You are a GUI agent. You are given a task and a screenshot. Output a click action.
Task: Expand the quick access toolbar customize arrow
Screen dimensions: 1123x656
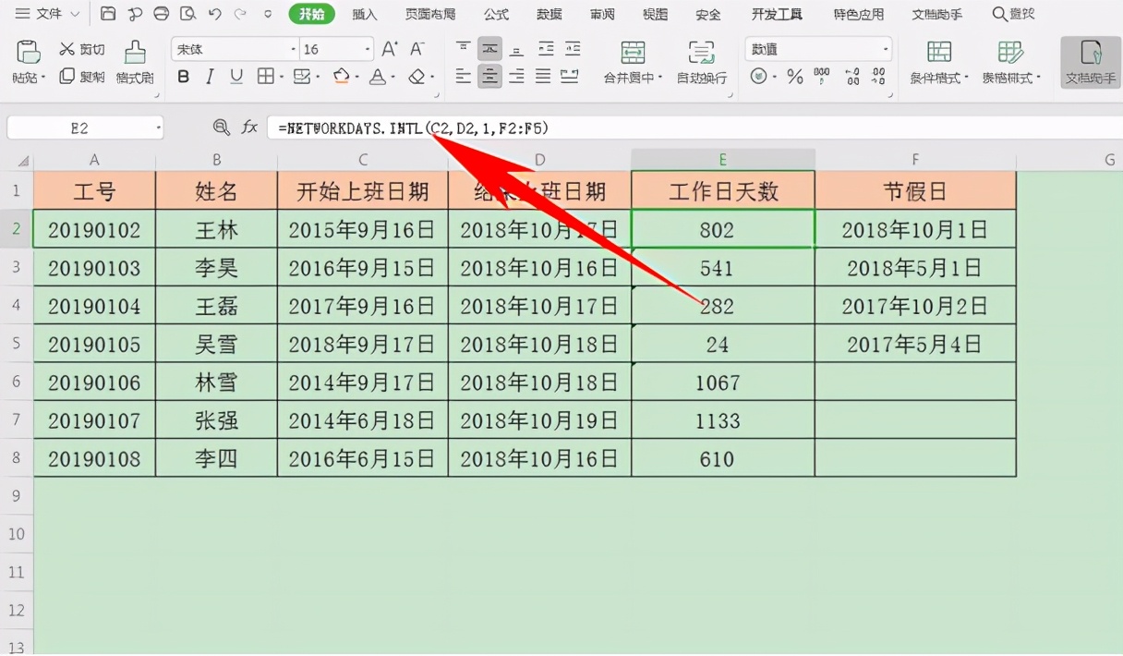click(x=268, y=14)
